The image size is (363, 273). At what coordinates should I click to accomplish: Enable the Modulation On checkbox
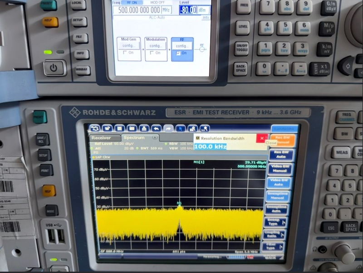click(152, 53)
